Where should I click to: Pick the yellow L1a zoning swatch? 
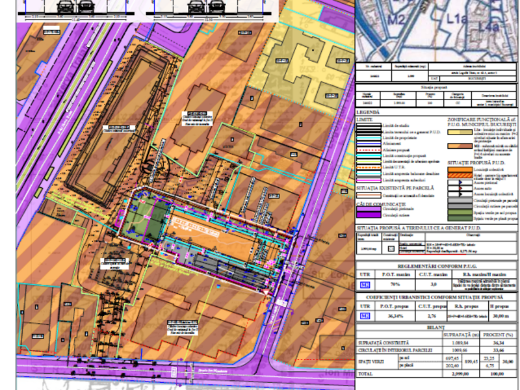460,132
